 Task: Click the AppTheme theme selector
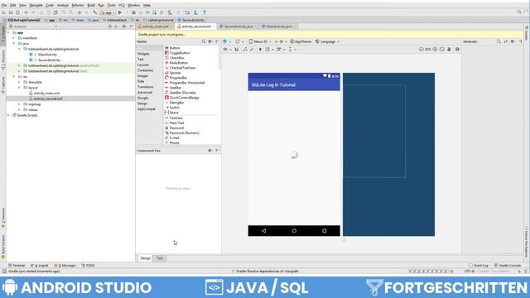301,41
